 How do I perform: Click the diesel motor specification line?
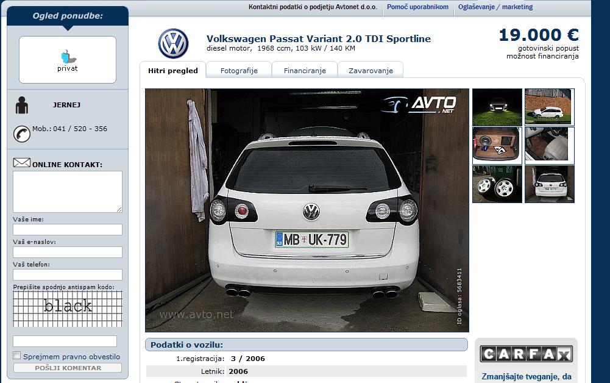[280, 48]
